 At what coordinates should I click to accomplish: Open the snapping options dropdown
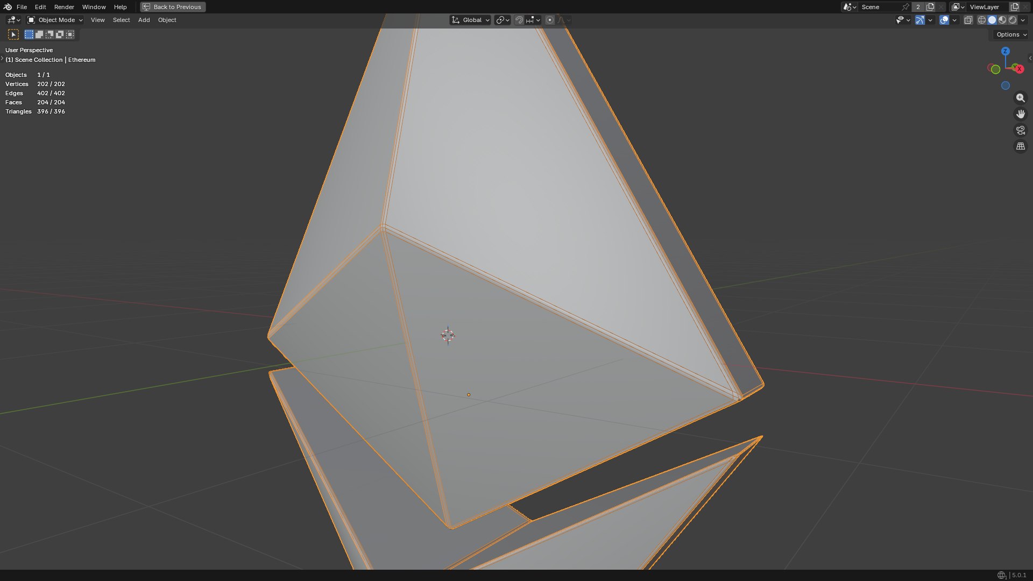coord(533,20)
